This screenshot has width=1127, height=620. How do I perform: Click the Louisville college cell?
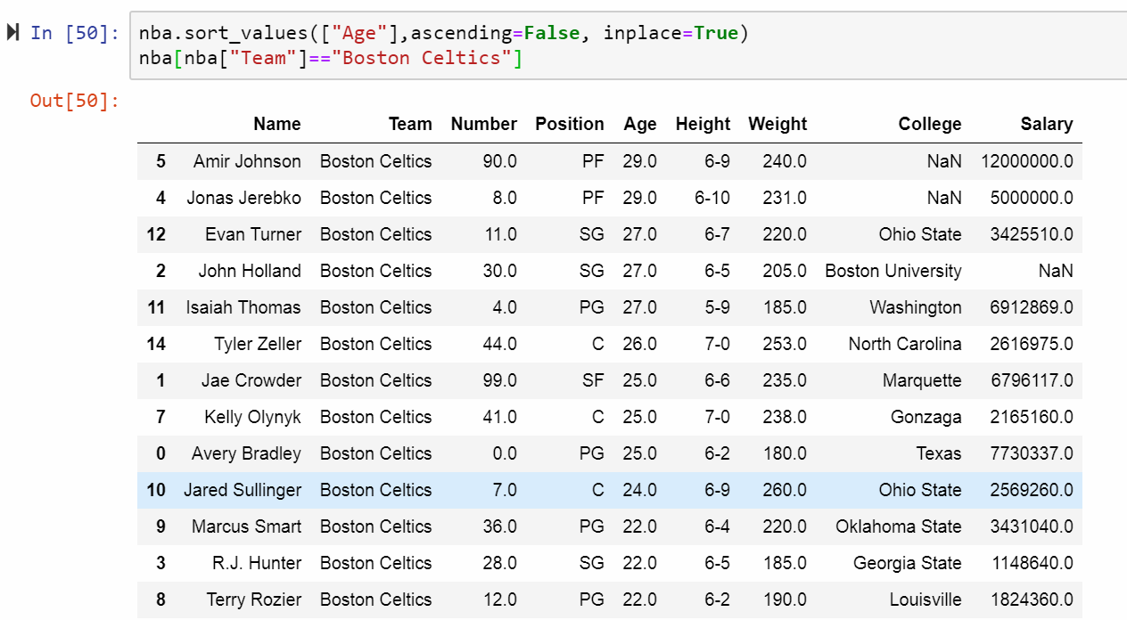tap(925, 600)
